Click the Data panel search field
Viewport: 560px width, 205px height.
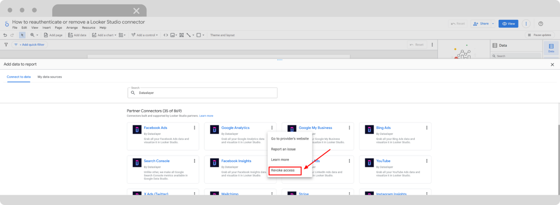pyautogui.click(x=516, y=56)
